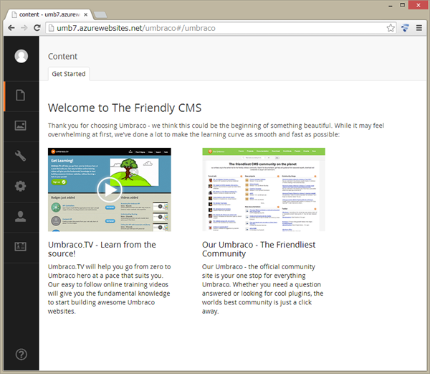This screenshot has height=374, width=430.
Task: Click the address bar URL field
Action: tap(215, 28)
